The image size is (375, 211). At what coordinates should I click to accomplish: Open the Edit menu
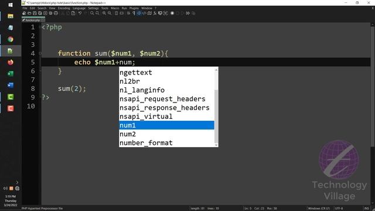32,8
